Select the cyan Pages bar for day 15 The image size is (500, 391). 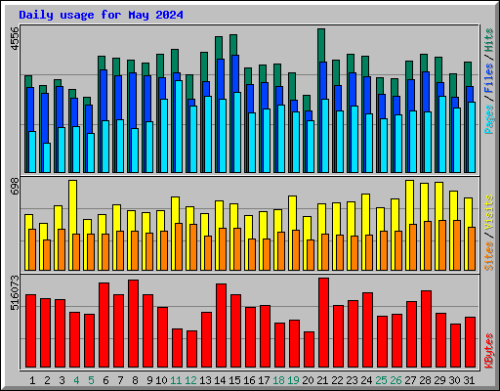[x=237, y=132]
